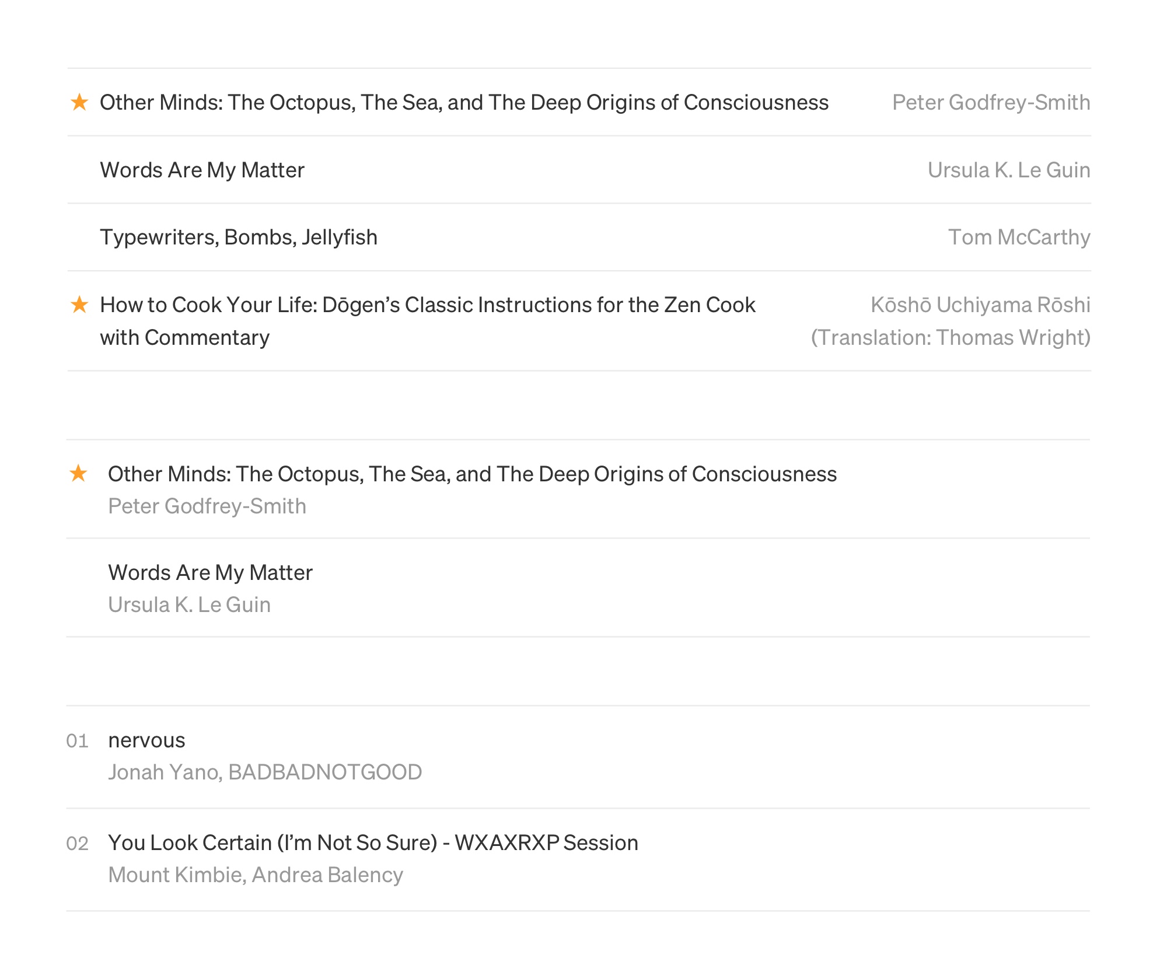The height and width of the screenshot is (979, 1167).
Task: Open the Words Are My Matter title in top list
Action: [202, 170]
